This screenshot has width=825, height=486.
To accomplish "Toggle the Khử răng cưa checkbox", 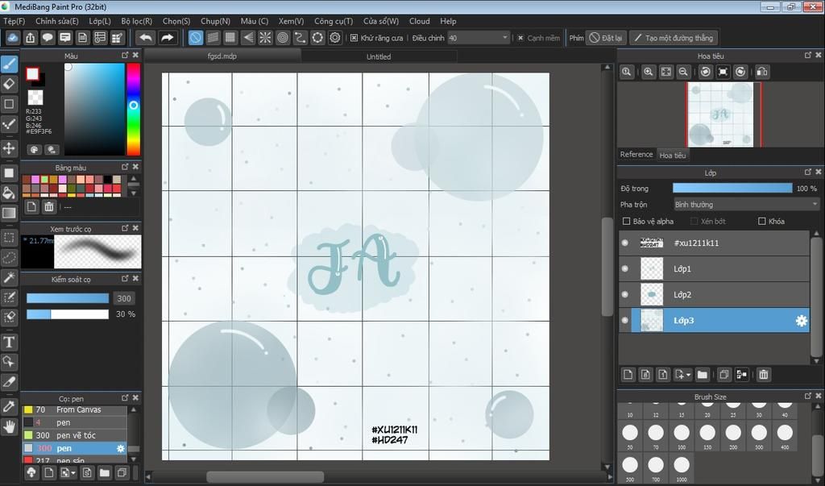I will (x=354, y=38).
